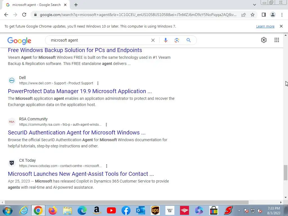Click the community.rsa.com breadcrumb URL

(x=60, y=125)
